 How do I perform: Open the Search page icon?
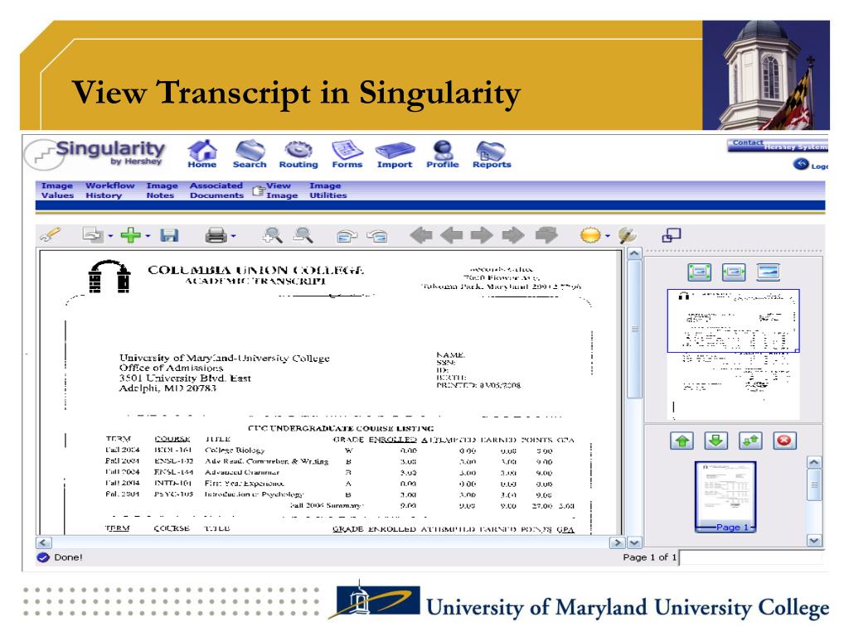pos(250,153)
